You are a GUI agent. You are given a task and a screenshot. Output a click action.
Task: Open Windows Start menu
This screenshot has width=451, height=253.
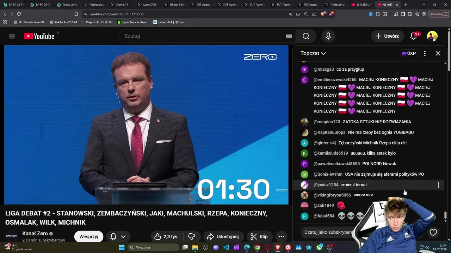pos(122,247)
